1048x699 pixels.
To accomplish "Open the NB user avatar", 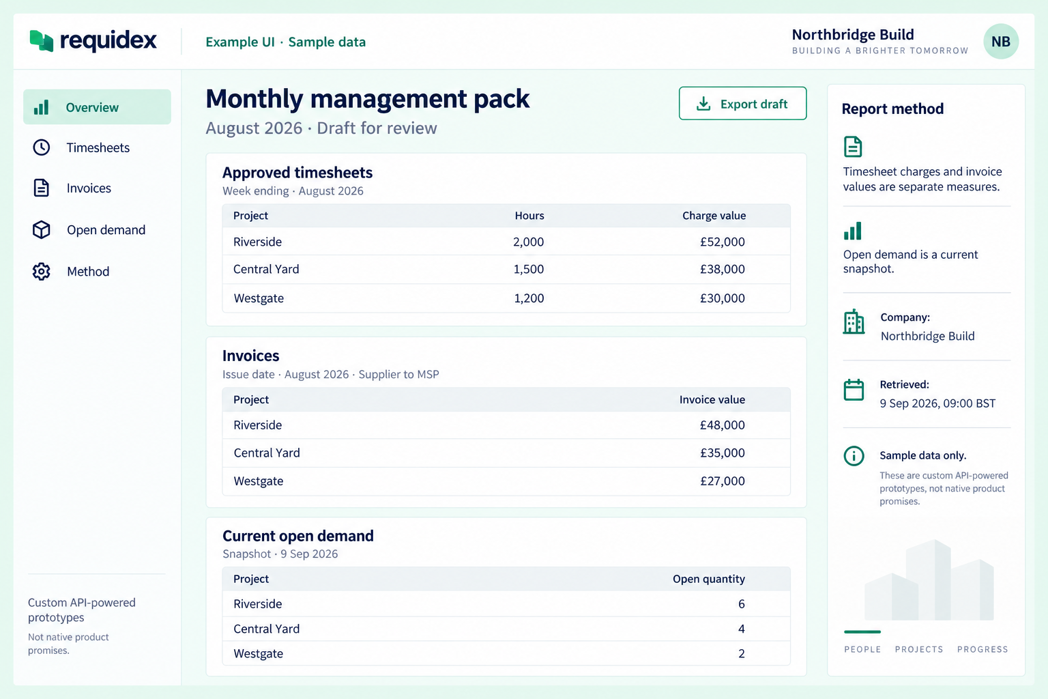I will pos(1001,42).
